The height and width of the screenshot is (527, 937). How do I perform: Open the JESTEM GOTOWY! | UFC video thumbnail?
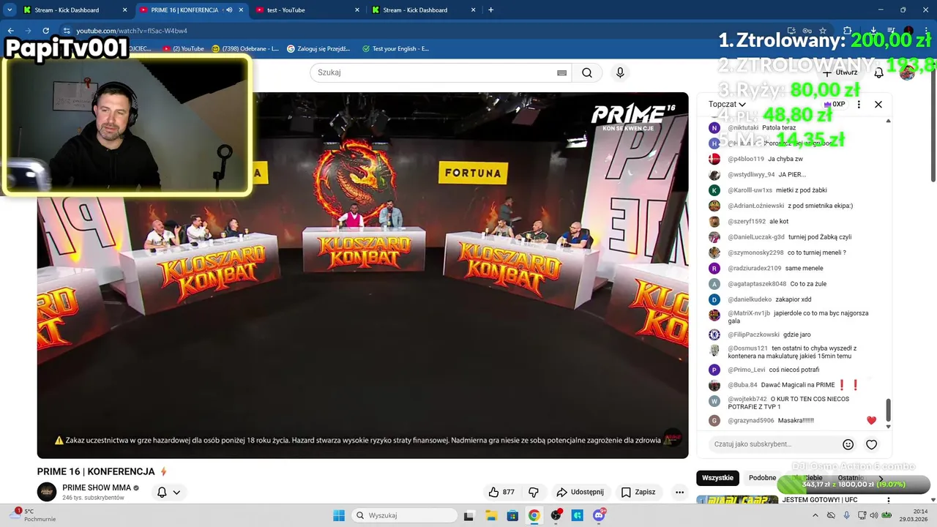pyautogui.click(x=737, y=501)
